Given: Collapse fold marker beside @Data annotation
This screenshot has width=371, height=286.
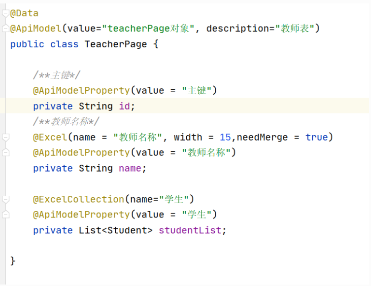Looking at the screenshot, I should coord(5,13).
